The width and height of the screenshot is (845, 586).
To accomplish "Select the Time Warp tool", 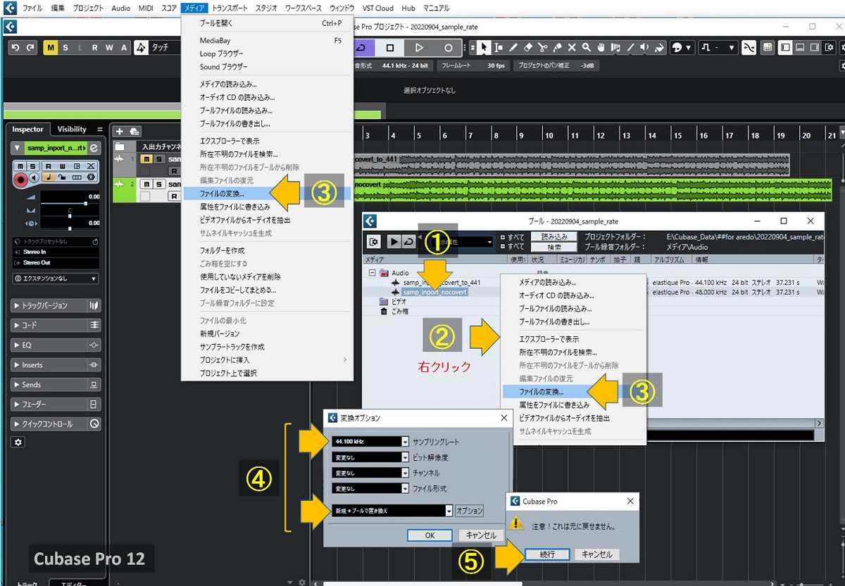I will tap(616, 47).
